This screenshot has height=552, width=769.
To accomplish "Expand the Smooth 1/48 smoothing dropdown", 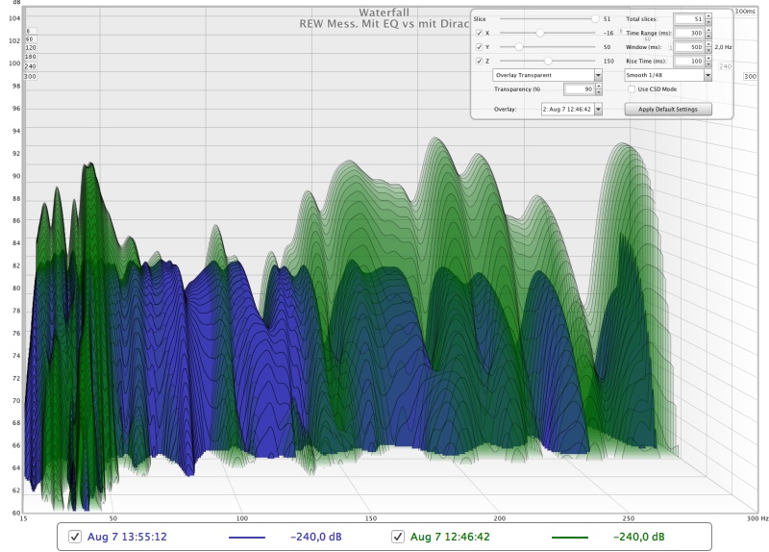I will 707,74.
